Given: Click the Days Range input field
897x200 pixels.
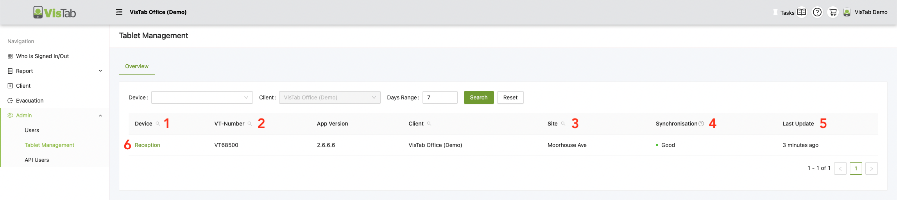Looking at the screenshot, I should (x=440, y=97).
